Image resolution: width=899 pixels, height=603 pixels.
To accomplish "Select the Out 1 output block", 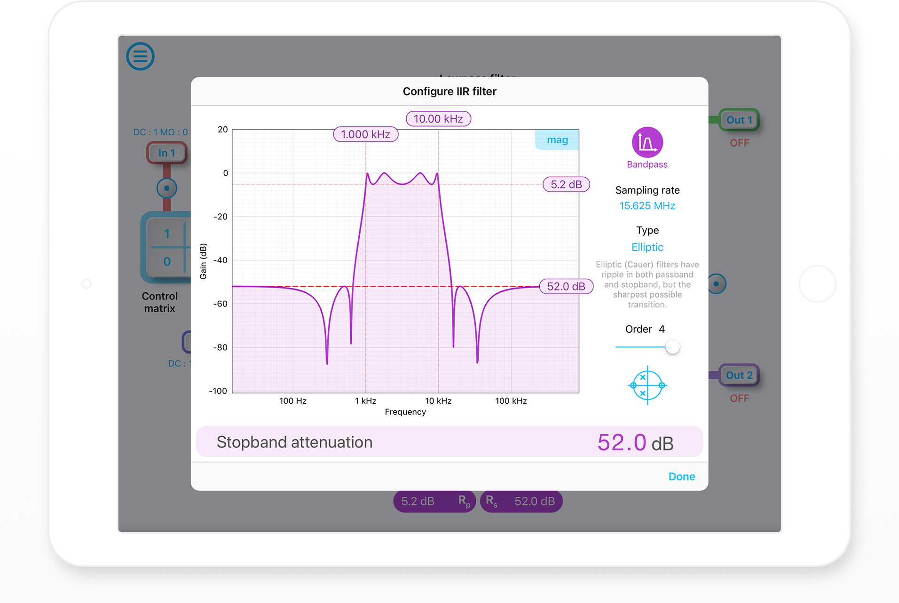I will point(739,120).
